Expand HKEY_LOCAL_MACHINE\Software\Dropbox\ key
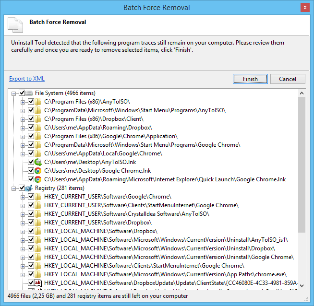The height and width of the screenshot is (306, 314). (x=23, y=232)
